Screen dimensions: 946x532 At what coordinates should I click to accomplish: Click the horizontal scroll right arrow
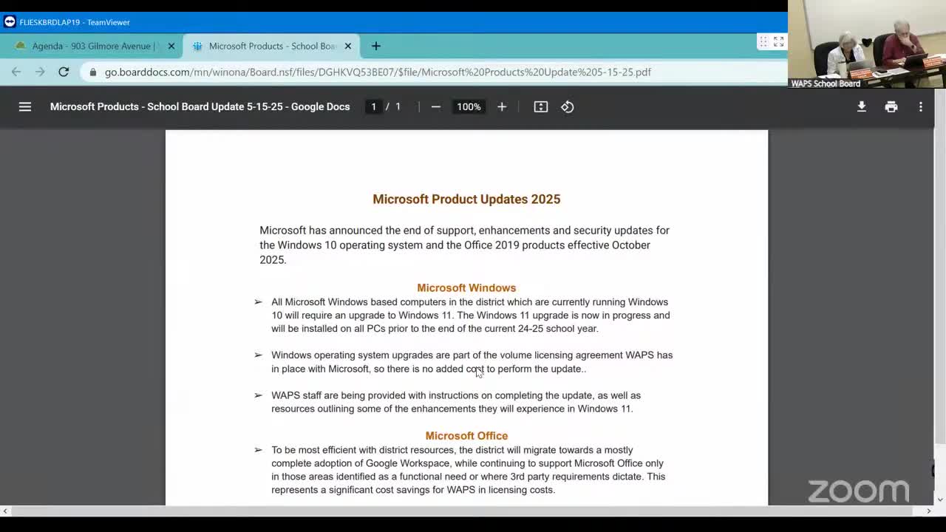pos(929,511)
